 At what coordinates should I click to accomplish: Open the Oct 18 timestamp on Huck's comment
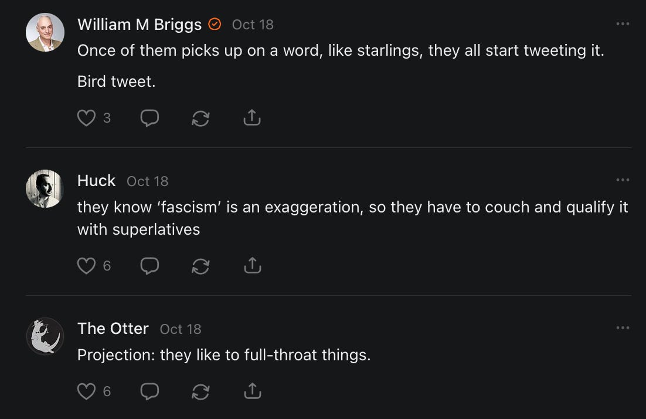(147, 181)
